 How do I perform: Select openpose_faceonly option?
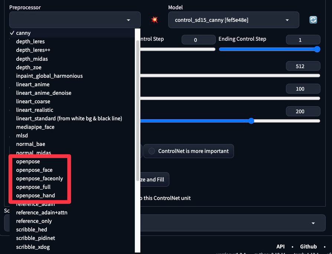(x=72, y=178)
